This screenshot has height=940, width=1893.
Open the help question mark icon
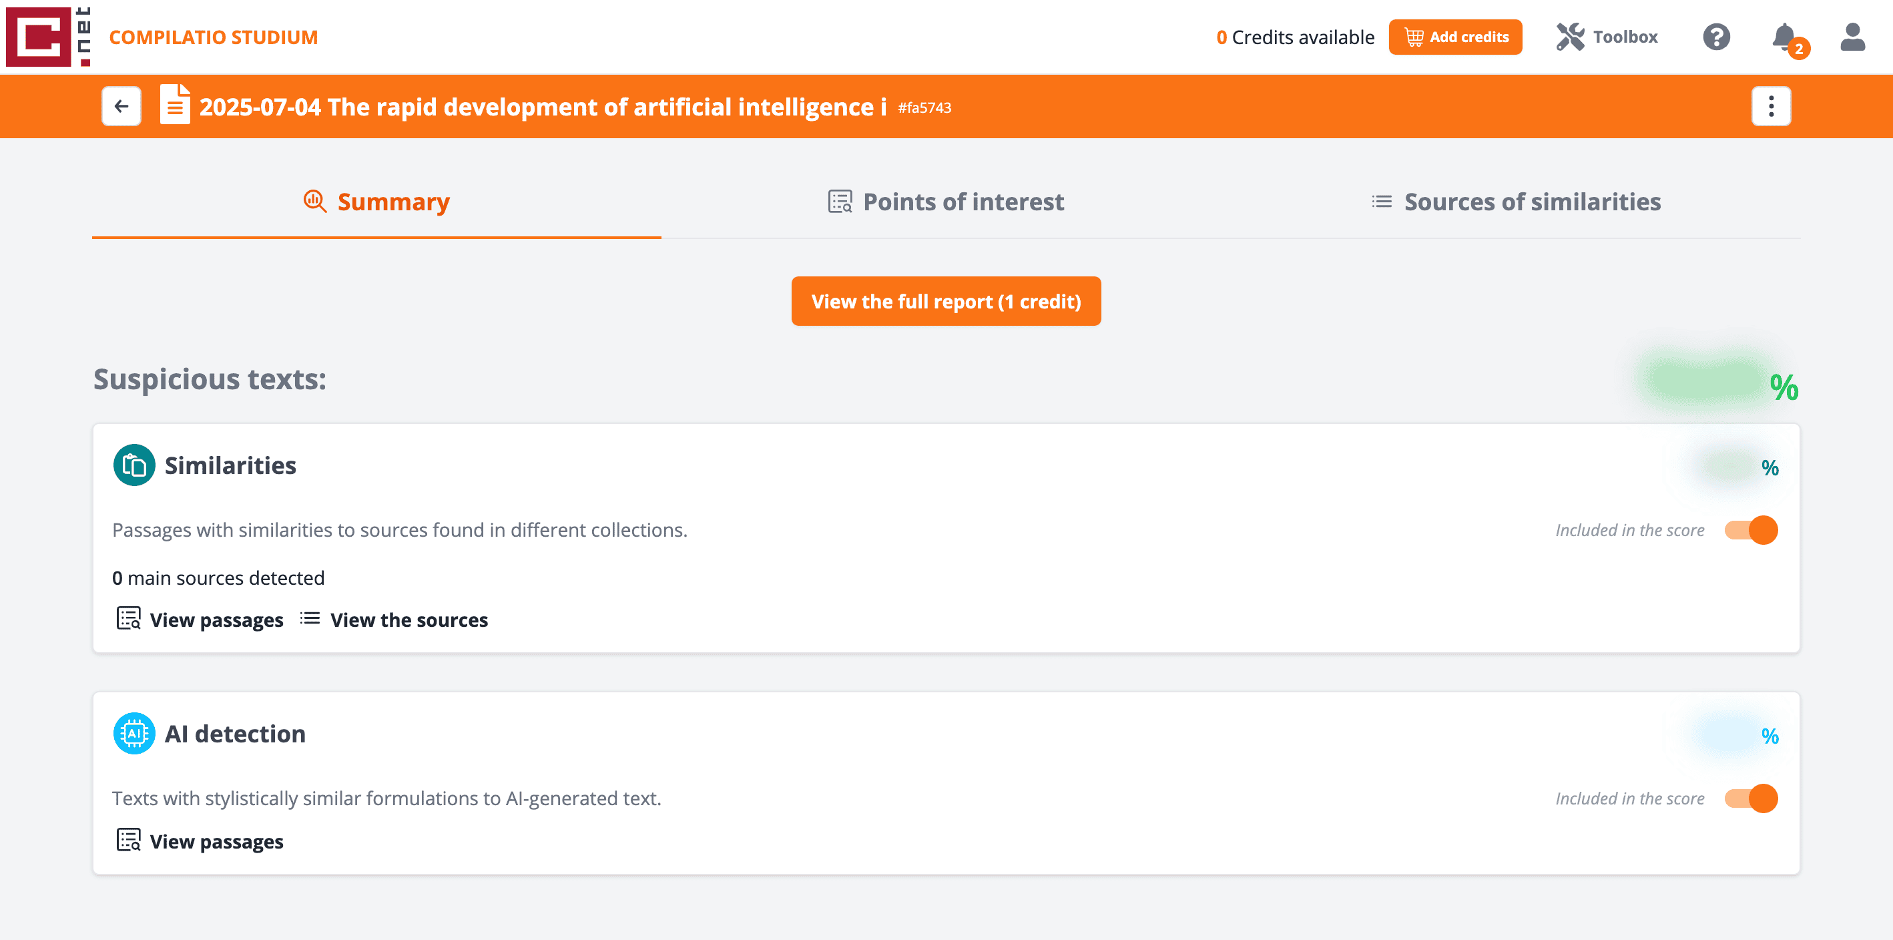(1716, 37)
